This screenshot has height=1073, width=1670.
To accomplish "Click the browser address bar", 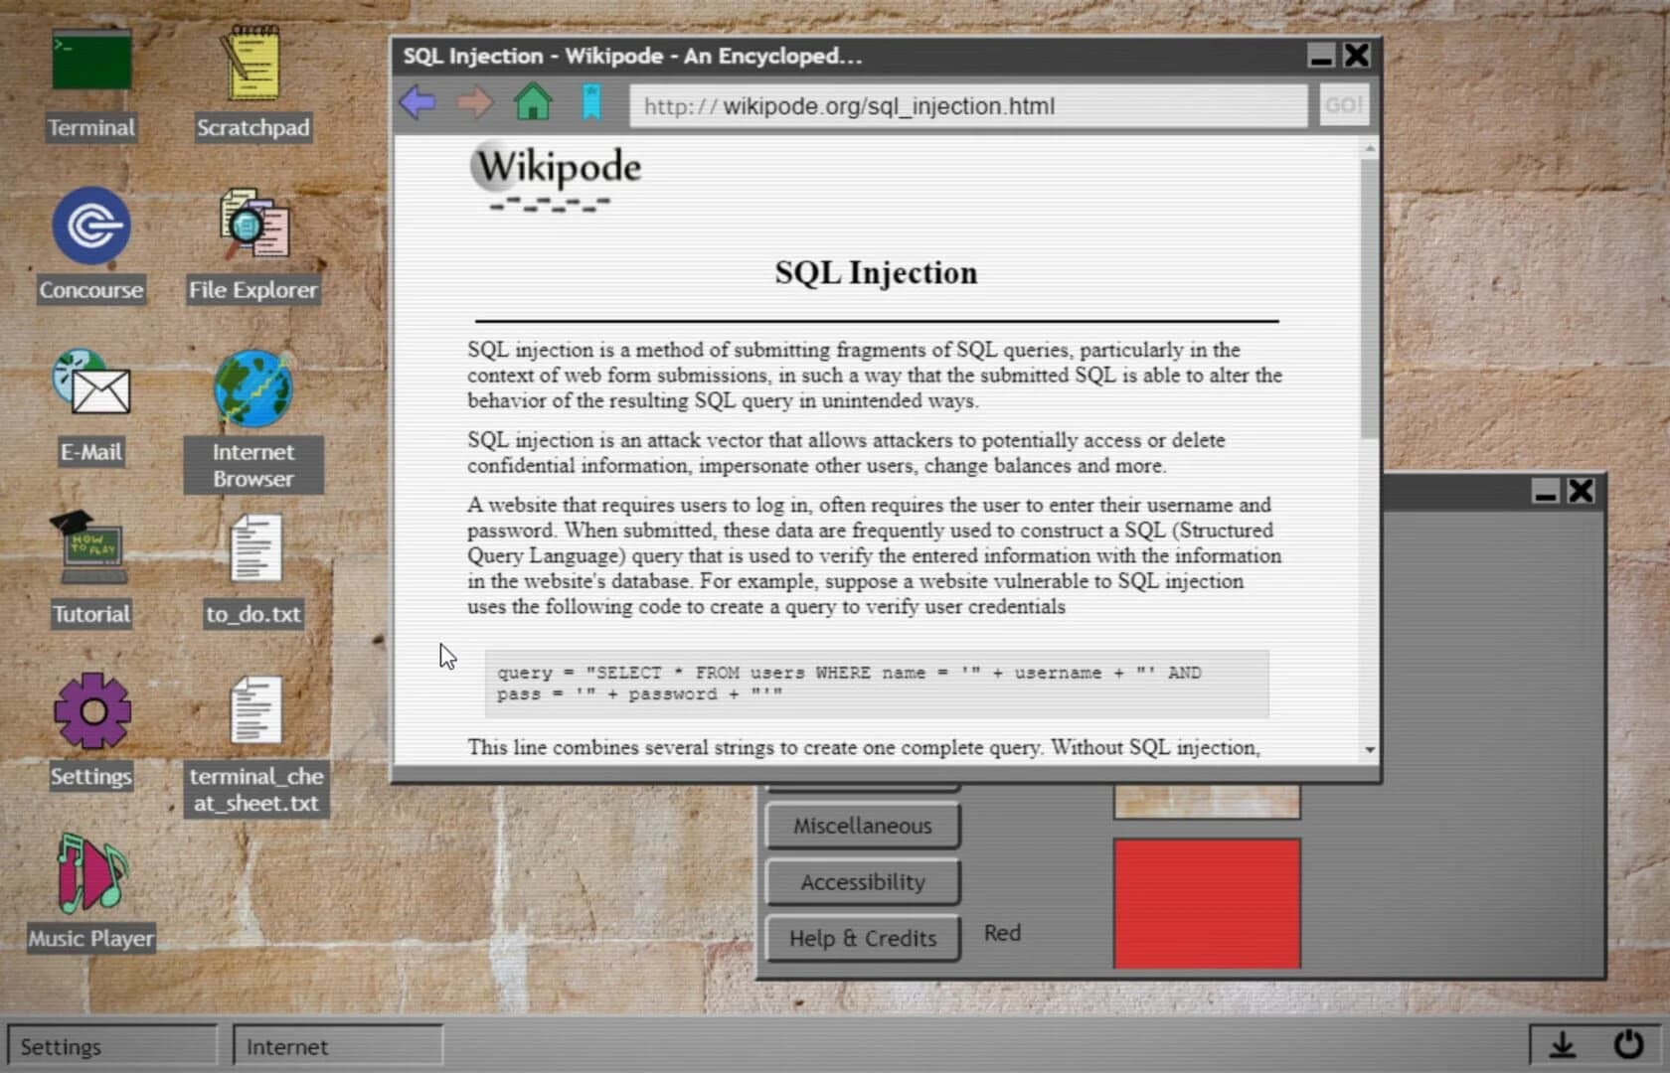I will click(x=969, y=105).
